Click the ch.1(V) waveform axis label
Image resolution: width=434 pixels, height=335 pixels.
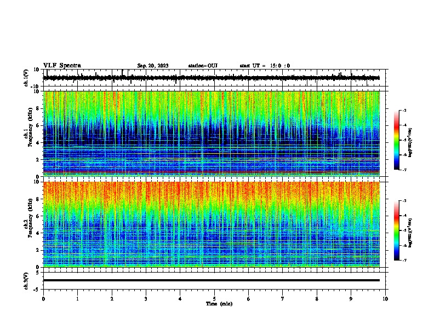click(26, 78)
